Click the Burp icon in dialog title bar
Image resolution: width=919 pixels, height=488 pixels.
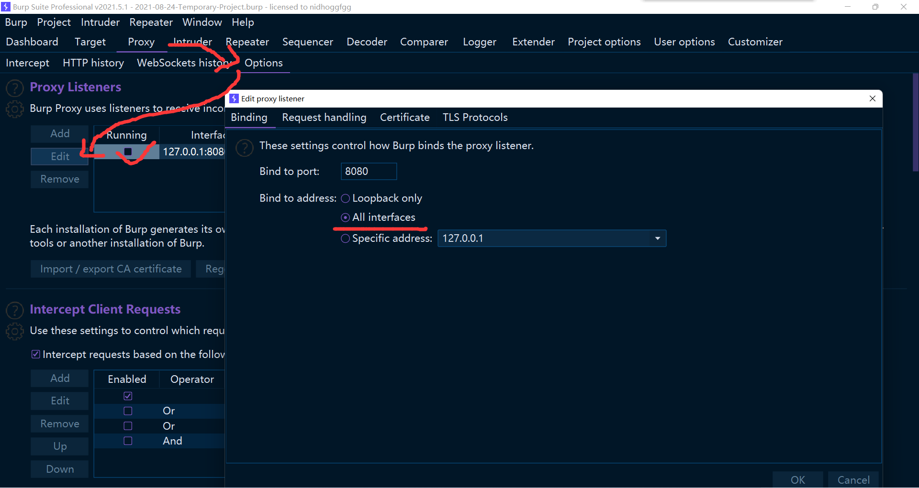[x=234, y=98]
